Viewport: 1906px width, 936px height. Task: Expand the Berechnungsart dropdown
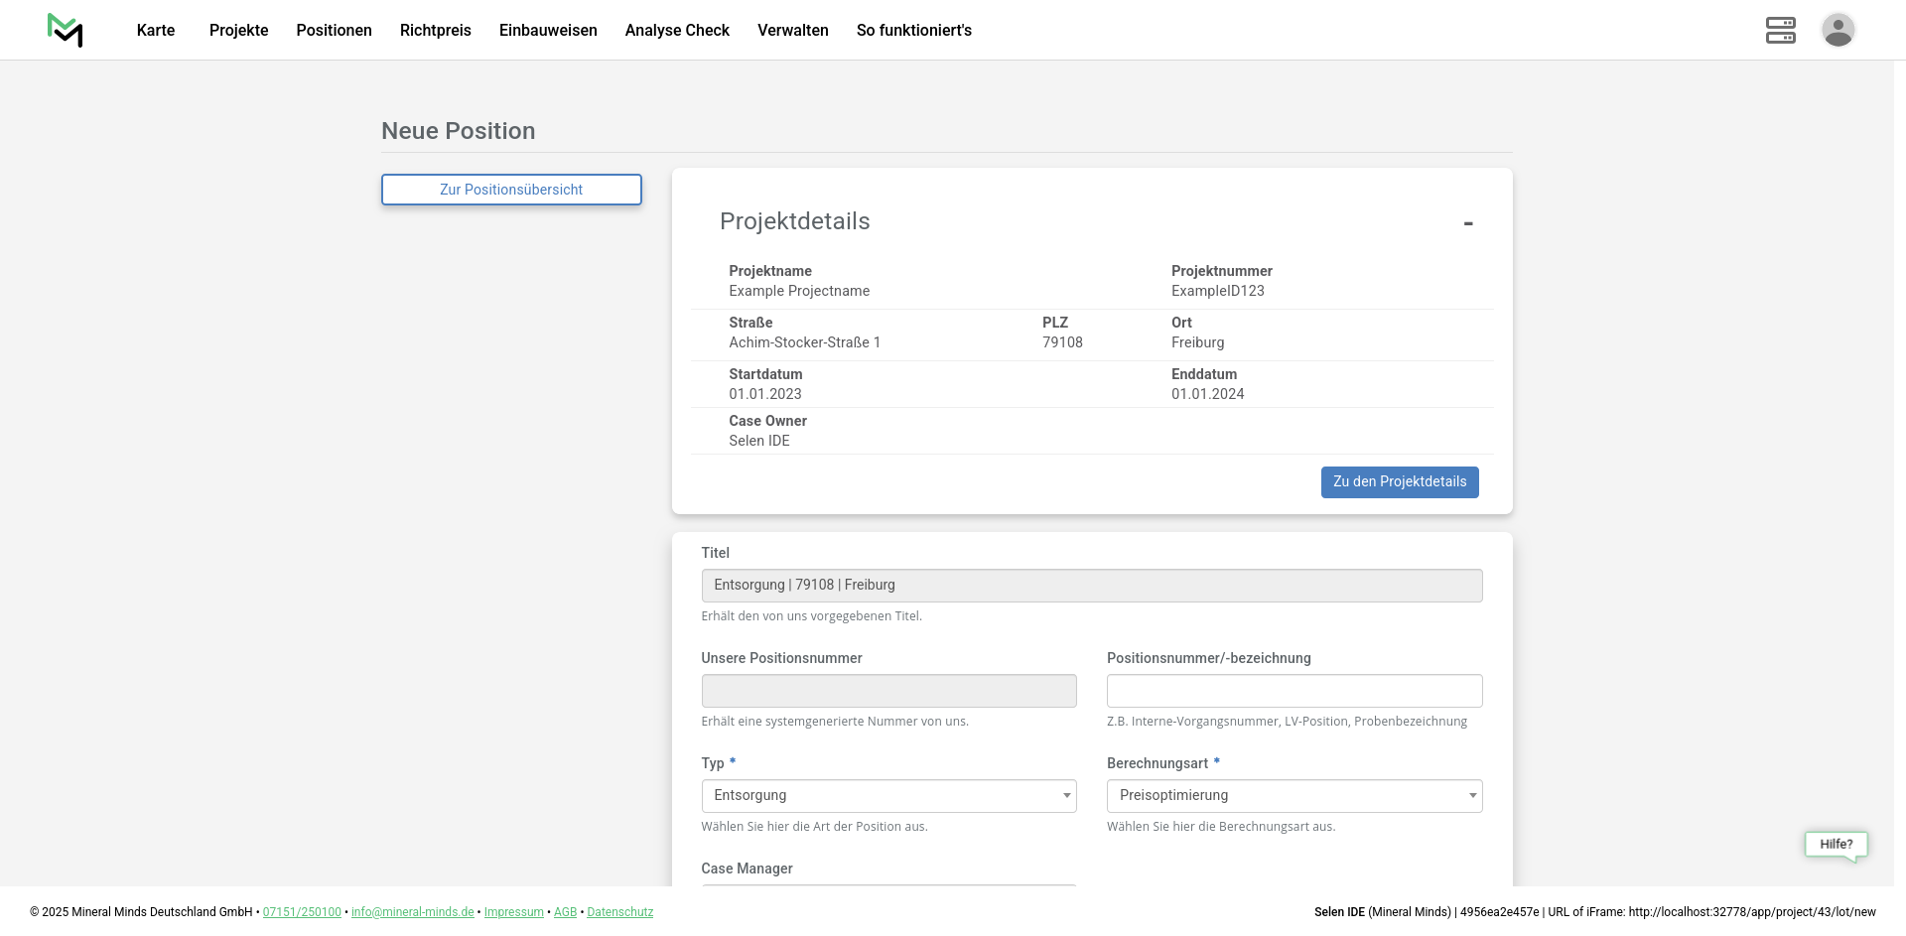pyautogui.click(x=1293, y=796)
